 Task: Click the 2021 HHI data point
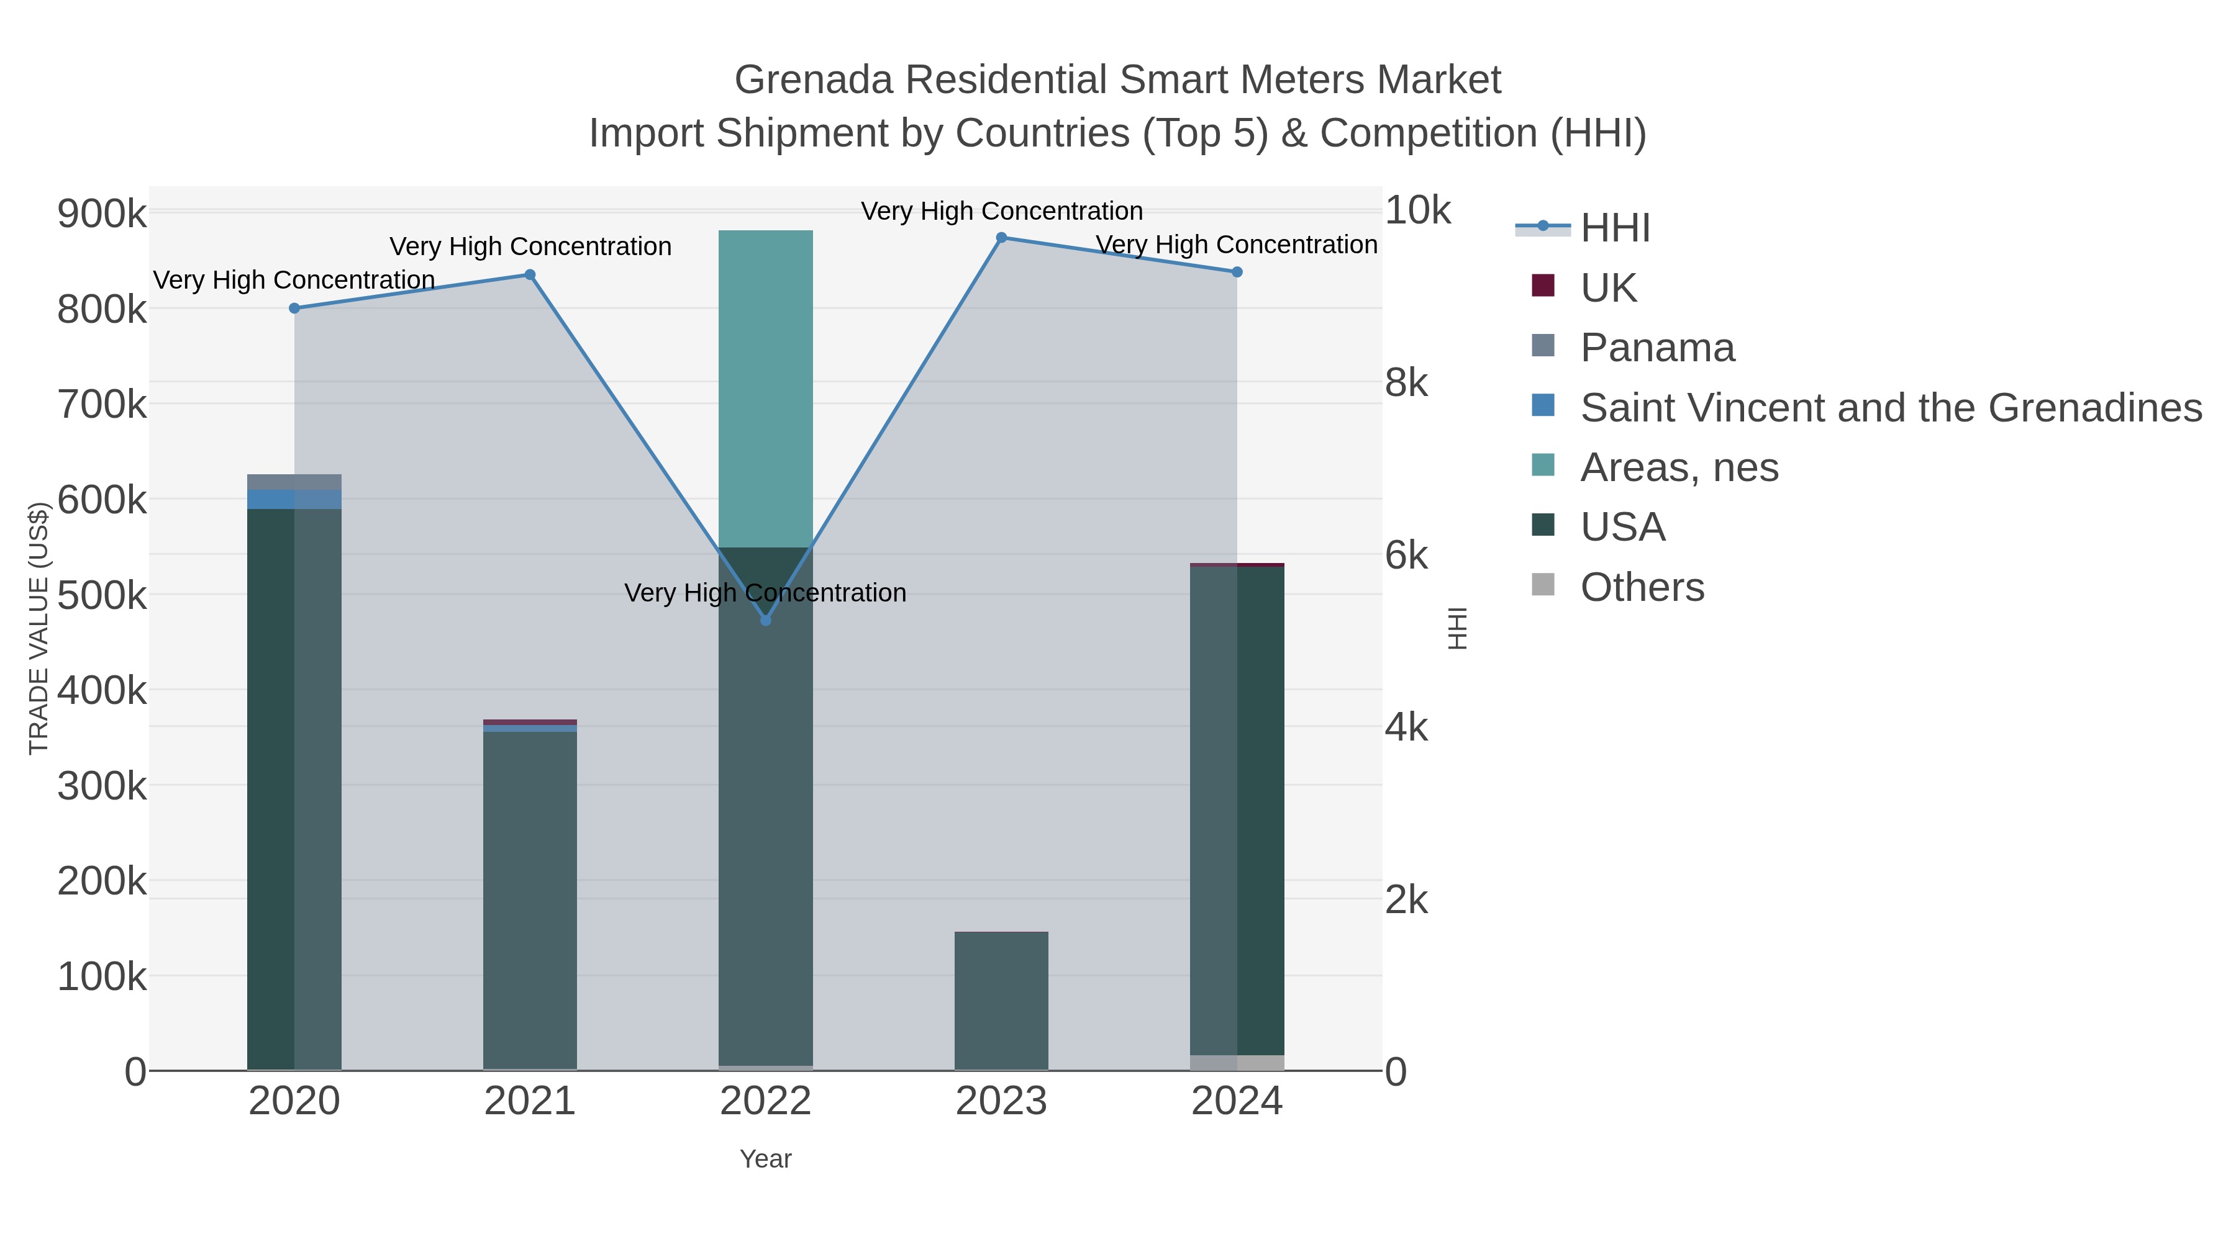(530, 275)
